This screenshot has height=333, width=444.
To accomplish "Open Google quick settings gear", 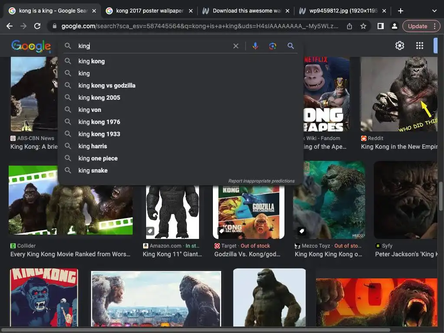I will (x=399, y=46).
